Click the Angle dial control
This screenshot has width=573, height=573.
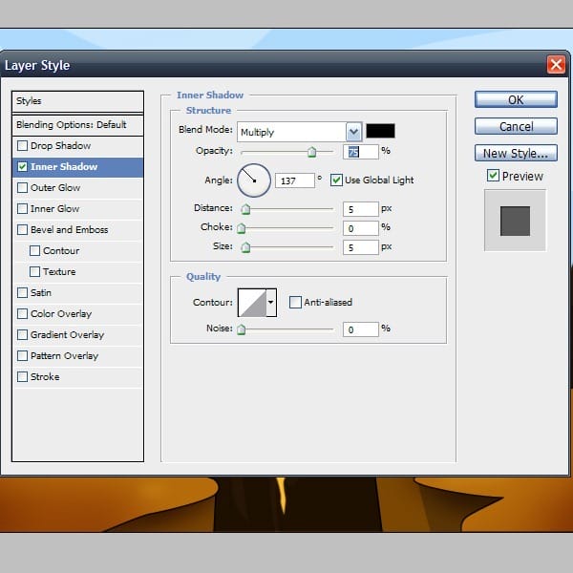pos(254,180)
